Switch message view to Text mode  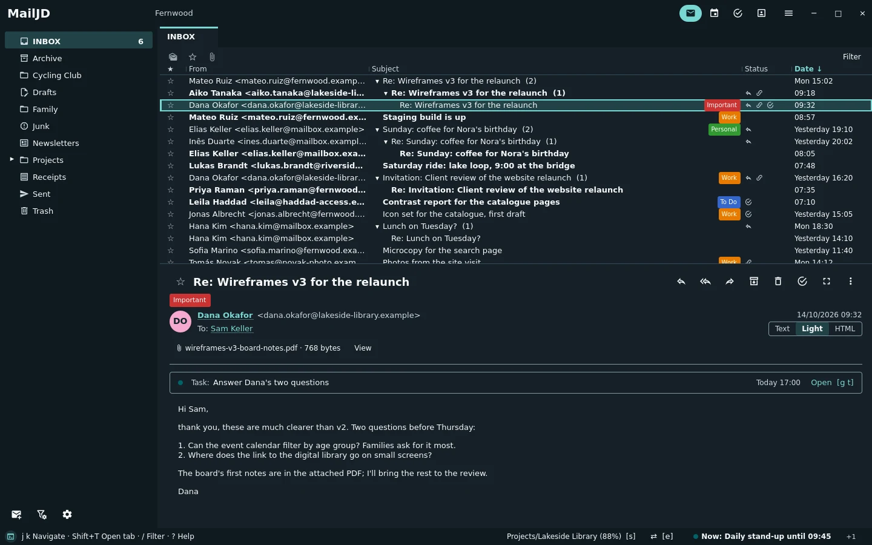click(782, 329)
